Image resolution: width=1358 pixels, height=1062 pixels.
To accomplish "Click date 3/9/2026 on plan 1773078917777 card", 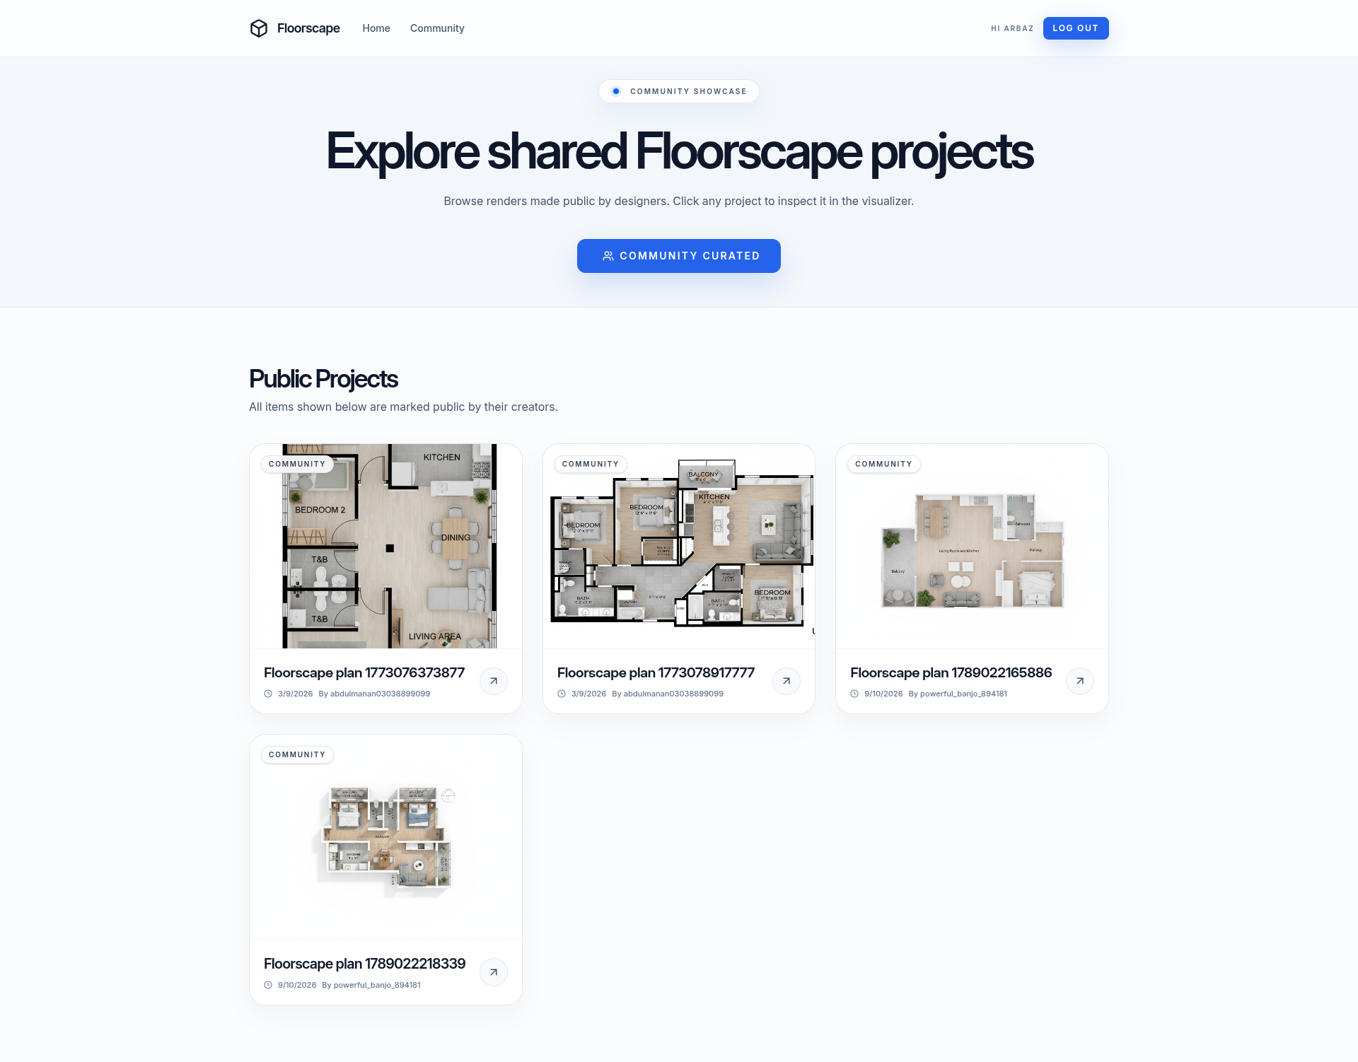I will coord(588,694).
